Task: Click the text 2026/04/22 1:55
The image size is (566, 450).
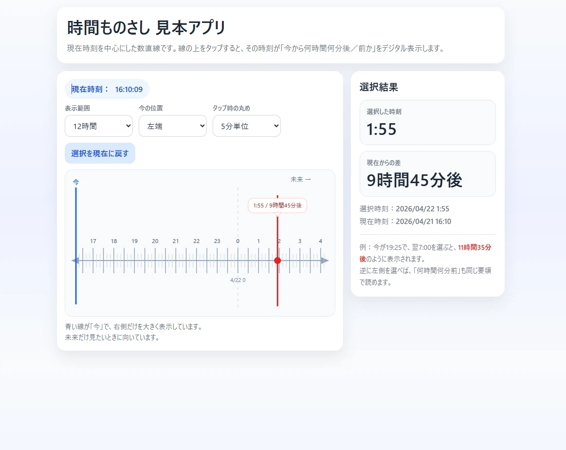Action: 422,209
